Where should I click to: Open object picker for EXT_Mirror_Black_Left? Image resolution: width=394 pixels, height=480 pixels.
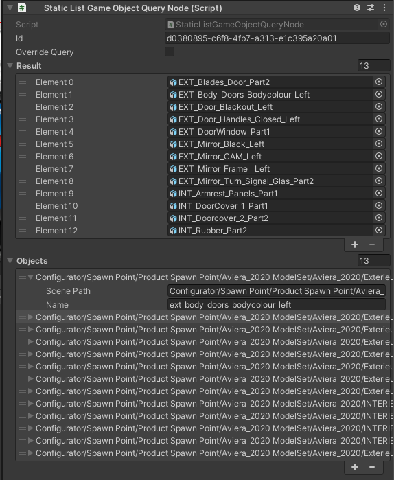(x=379, y=144)
